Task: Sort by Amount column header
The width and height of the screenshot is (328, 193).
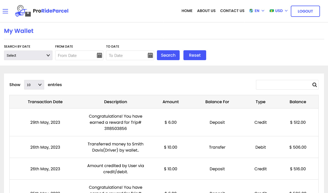Action: point(171,102)
